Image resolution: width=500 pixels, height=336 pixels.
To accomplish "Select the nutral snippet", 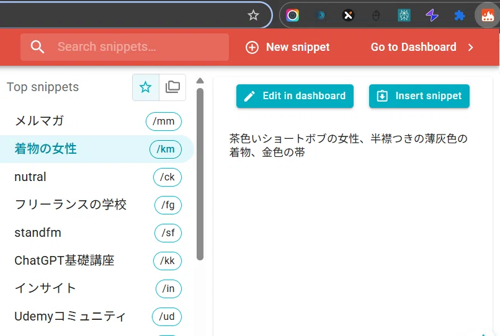I will pos(97,177).
